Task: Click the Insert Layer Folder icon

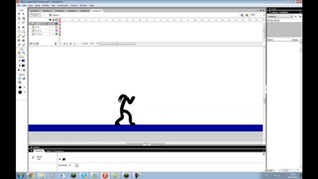Action: [37, 44]
